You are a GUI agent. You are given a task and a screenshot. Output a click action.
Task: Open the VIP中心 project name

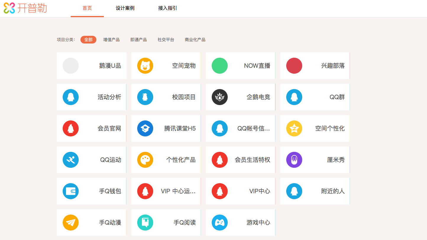[x=260, y=191]
